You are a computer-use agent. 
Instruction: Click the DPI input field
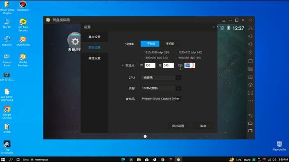190,65
